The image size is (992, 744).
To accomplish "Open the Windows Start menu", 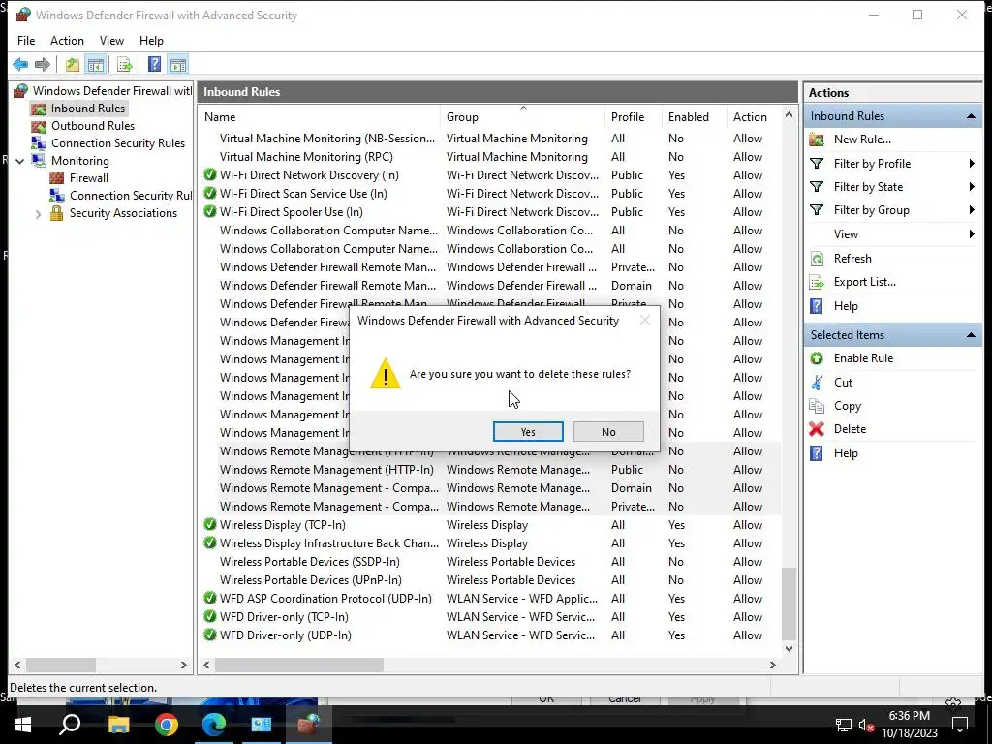I will coord(23,725).
